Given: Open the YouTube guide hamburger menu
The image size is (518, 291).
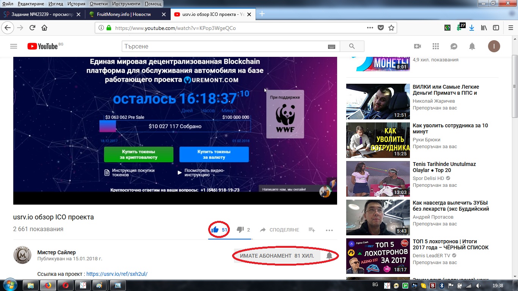Looking at the screenshot, I should pyautogui.click(x=14, y=46).
